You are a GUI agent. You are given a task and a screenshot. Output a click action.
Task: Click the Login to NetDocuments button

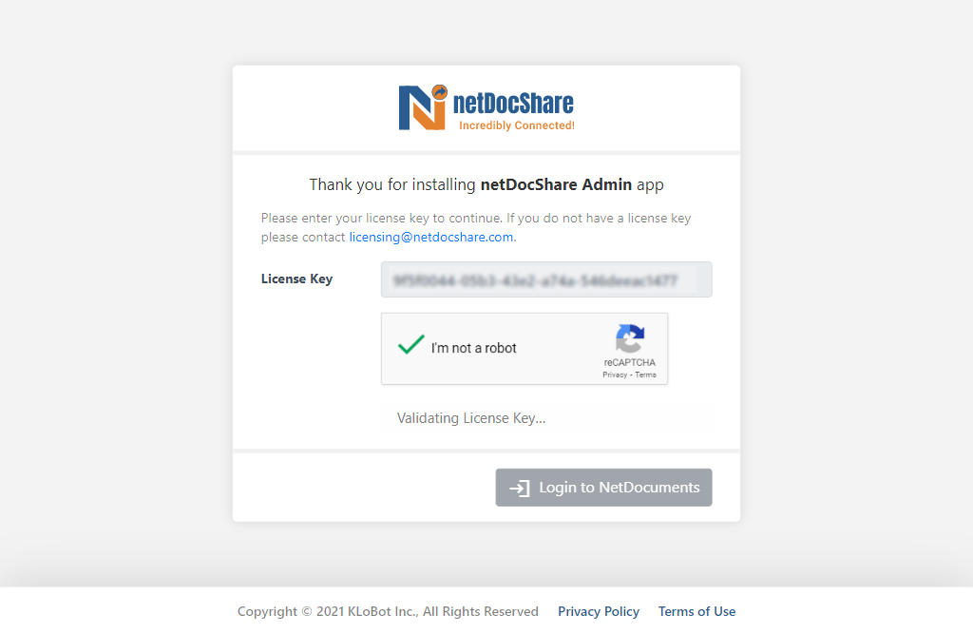click(603, 488)
